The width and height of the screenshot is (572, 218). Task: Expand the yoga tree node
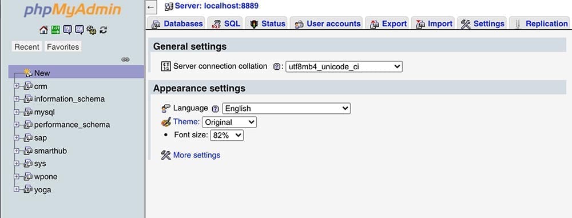coord(17,189)
